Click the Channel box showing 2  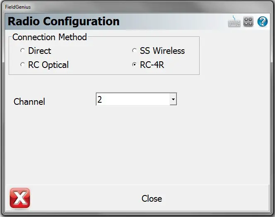[x=133, y=99]
